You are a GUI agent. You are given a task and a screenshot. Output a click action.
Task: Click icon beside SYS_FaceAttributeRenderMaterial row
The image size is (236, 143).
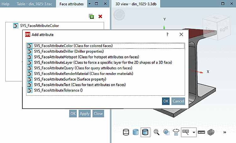pyautogui.click(x=30, y=74)
